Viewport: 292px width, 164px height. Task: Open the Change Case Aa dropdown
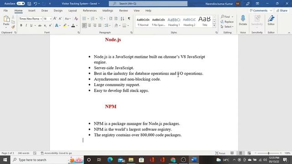point(68,19)
